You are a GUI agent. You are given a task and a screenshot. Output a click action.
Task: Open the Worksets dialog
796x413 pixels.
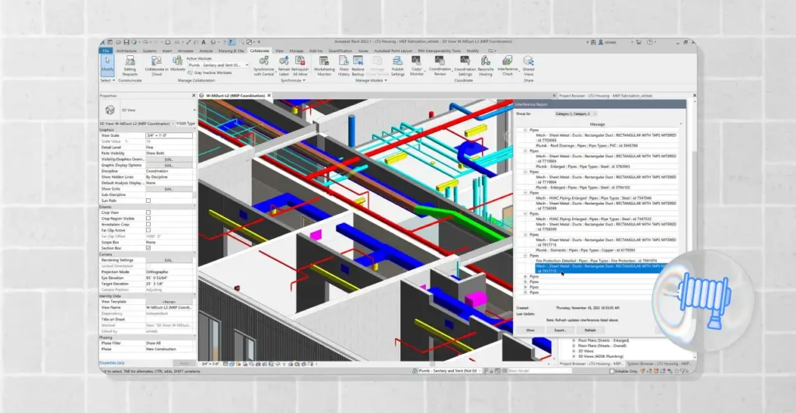178,64
